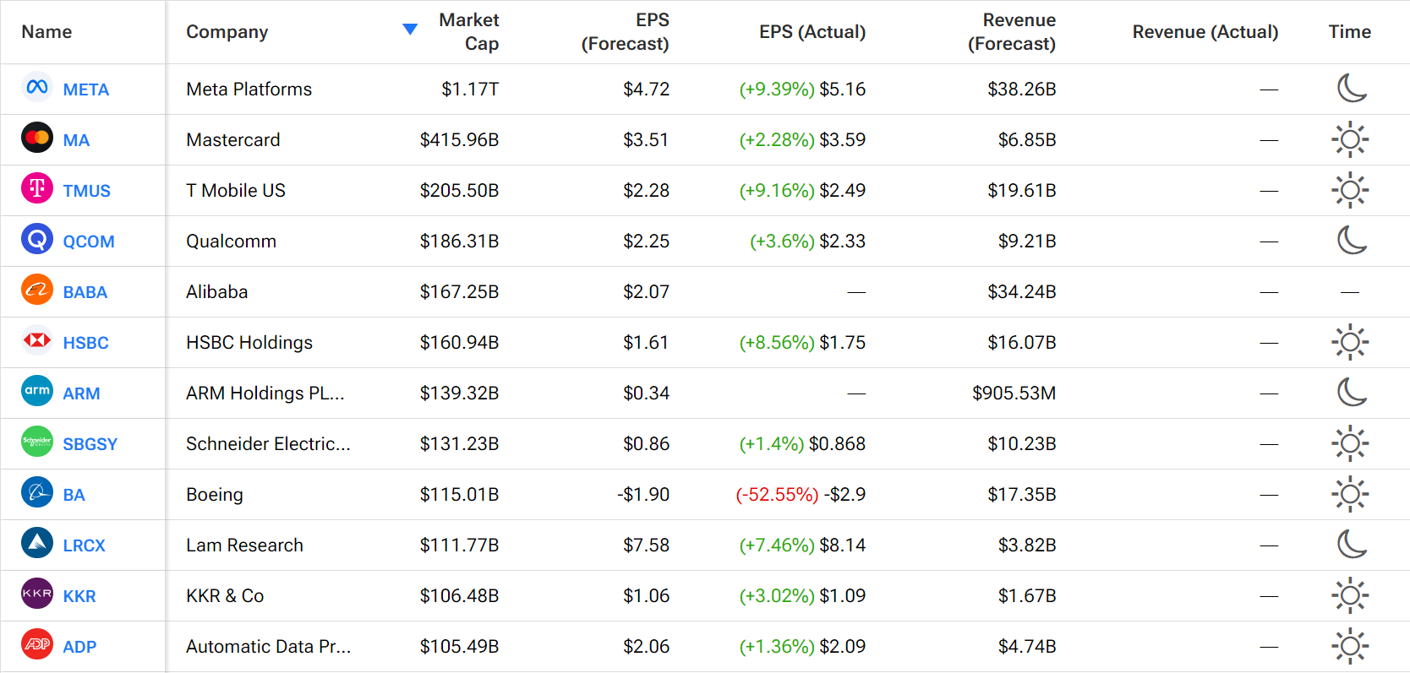The width and height of the screenshot is (1410, 673).
Task: Click the moon icon in ARM row
Action: click(x=1351, y=392)
